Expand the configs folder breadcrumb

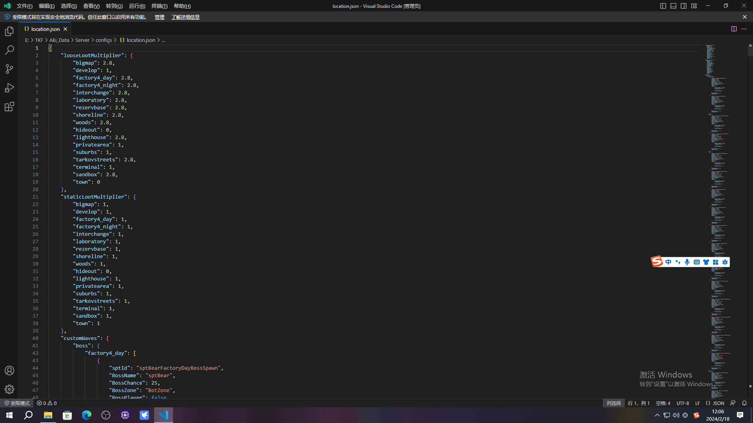point(104,40)
